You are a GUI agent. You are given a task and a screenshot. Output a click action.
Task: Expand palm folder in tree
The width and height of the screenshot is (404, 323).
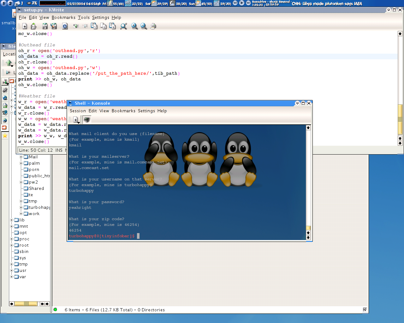(21, 163)
